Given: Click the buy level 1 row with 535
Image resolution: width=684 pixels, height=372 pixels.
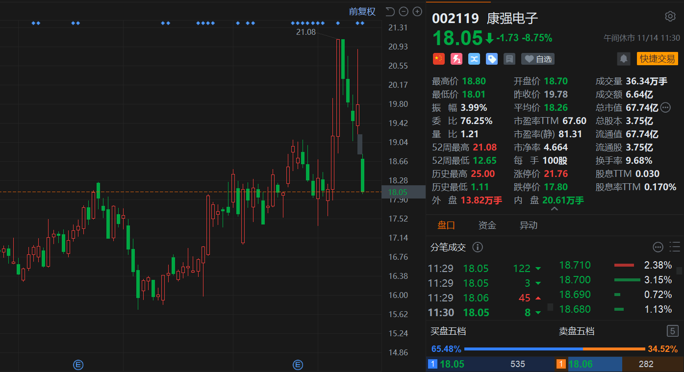Looking at the screenshot, I should point(491,364).
